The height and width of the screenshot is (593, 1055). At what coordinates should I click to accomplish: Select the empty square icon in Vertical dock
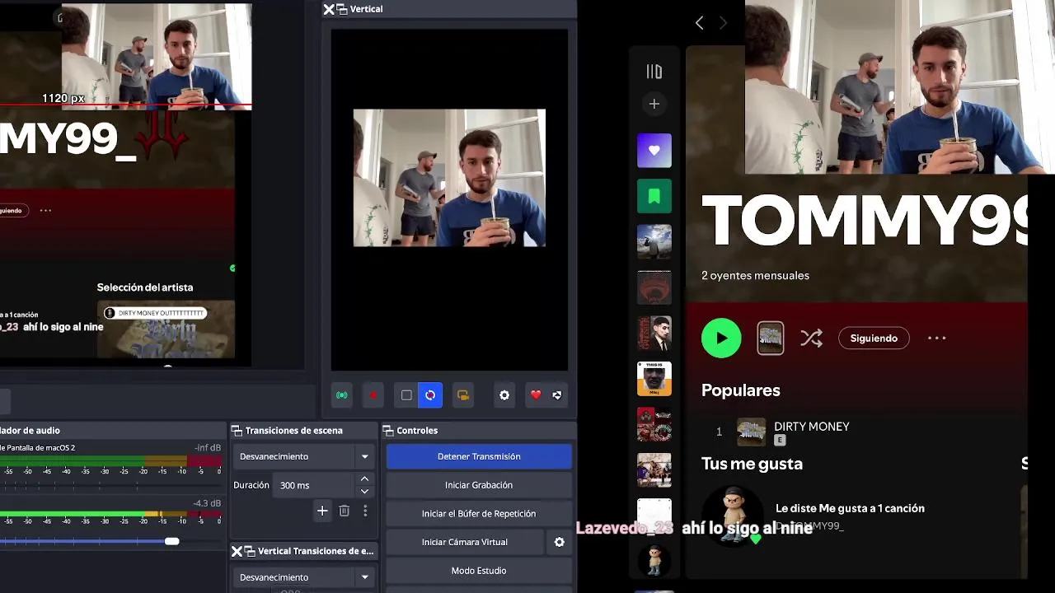(406, 395)
